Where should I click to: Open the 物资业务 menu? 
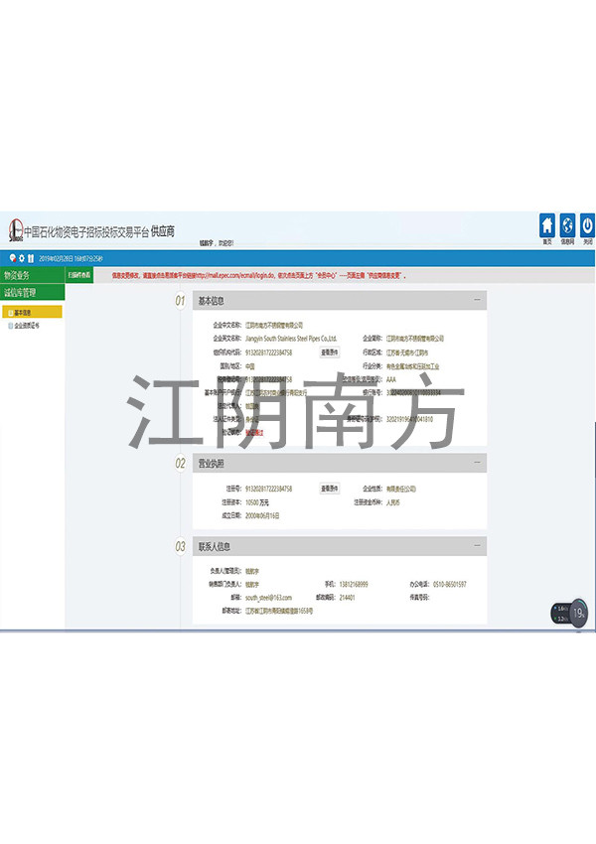30,275
